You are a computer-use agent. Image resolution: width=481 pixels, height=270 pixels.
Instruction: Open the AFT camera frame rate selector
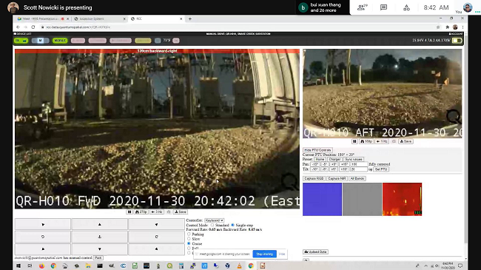coord(382,141)
